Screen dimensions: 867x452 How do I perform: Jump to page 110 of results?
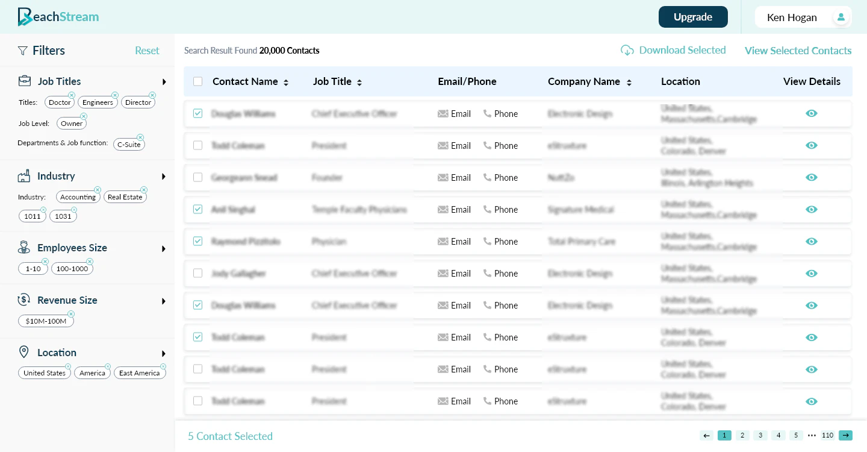pyautogui.click(x=827, y=435)
